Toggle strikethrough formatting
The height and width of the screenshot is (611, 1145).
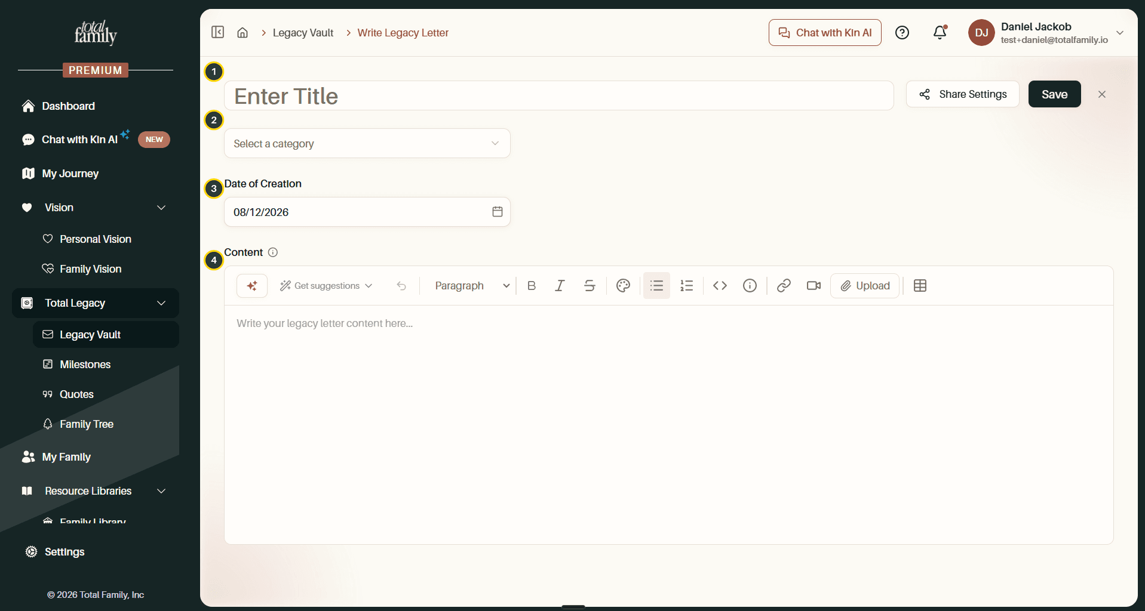click(x=590, y=286)
